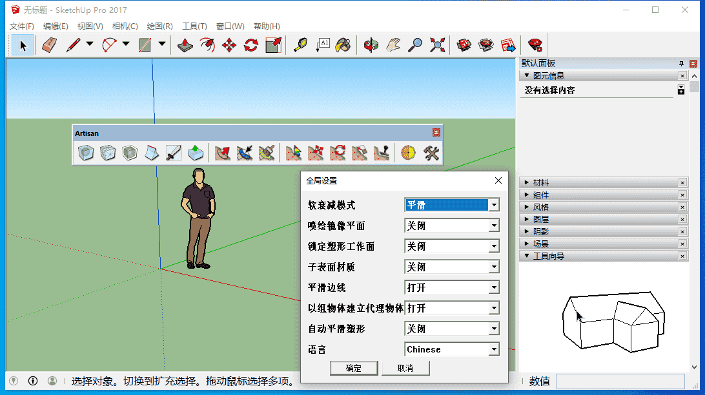Open the 文件(F) menu
705x395 pixels.
(x=21, y=26)
